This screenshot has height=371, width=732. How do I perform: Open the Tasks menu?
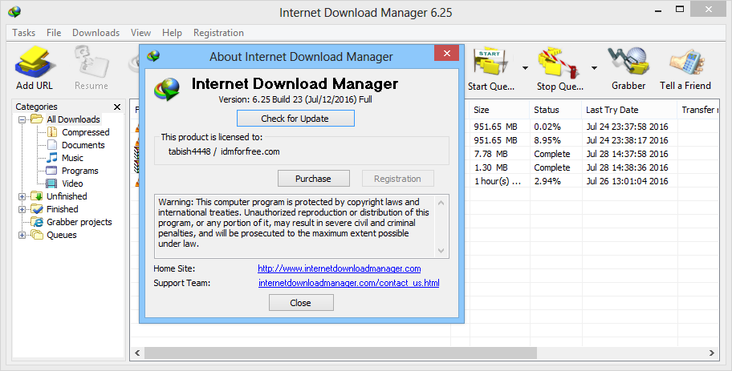click(x=24, y=33)
